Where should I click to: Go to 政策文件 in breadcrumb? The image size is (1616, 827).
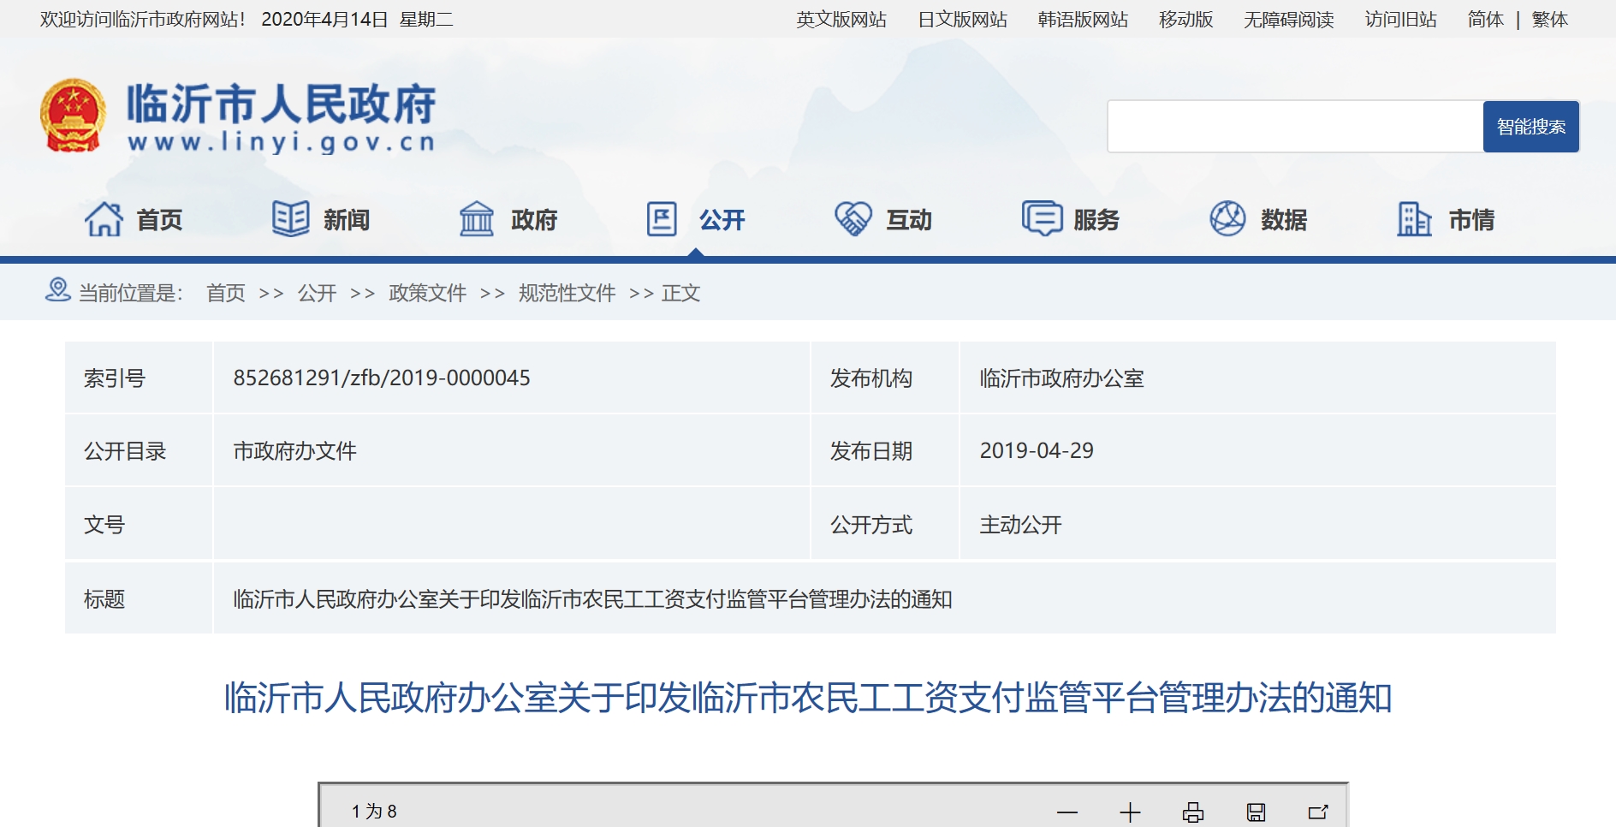[428, 293]
